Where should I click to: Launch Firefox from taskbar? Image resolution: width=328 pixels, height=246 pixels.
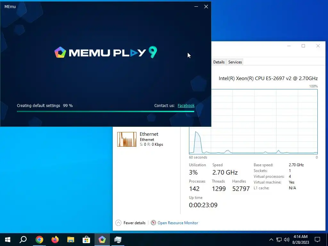coord(55,240)
